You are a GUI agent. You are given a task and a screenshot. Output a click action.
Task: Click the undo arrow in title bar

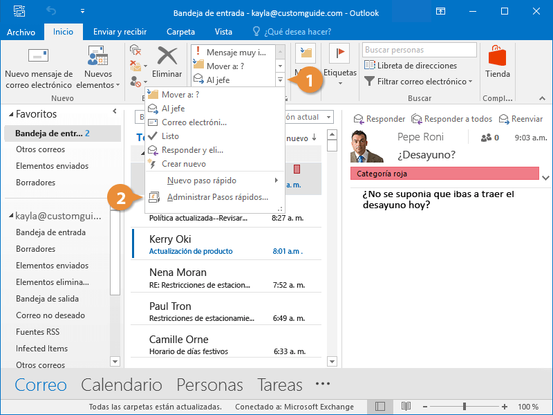[x=50, y=12]
